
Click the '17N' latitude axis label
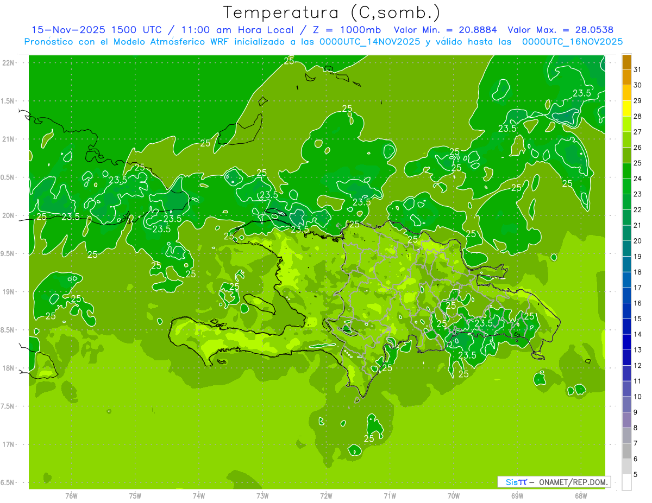coord(9,445)
